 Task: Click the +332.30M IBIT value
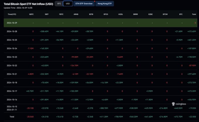(44, 74)
